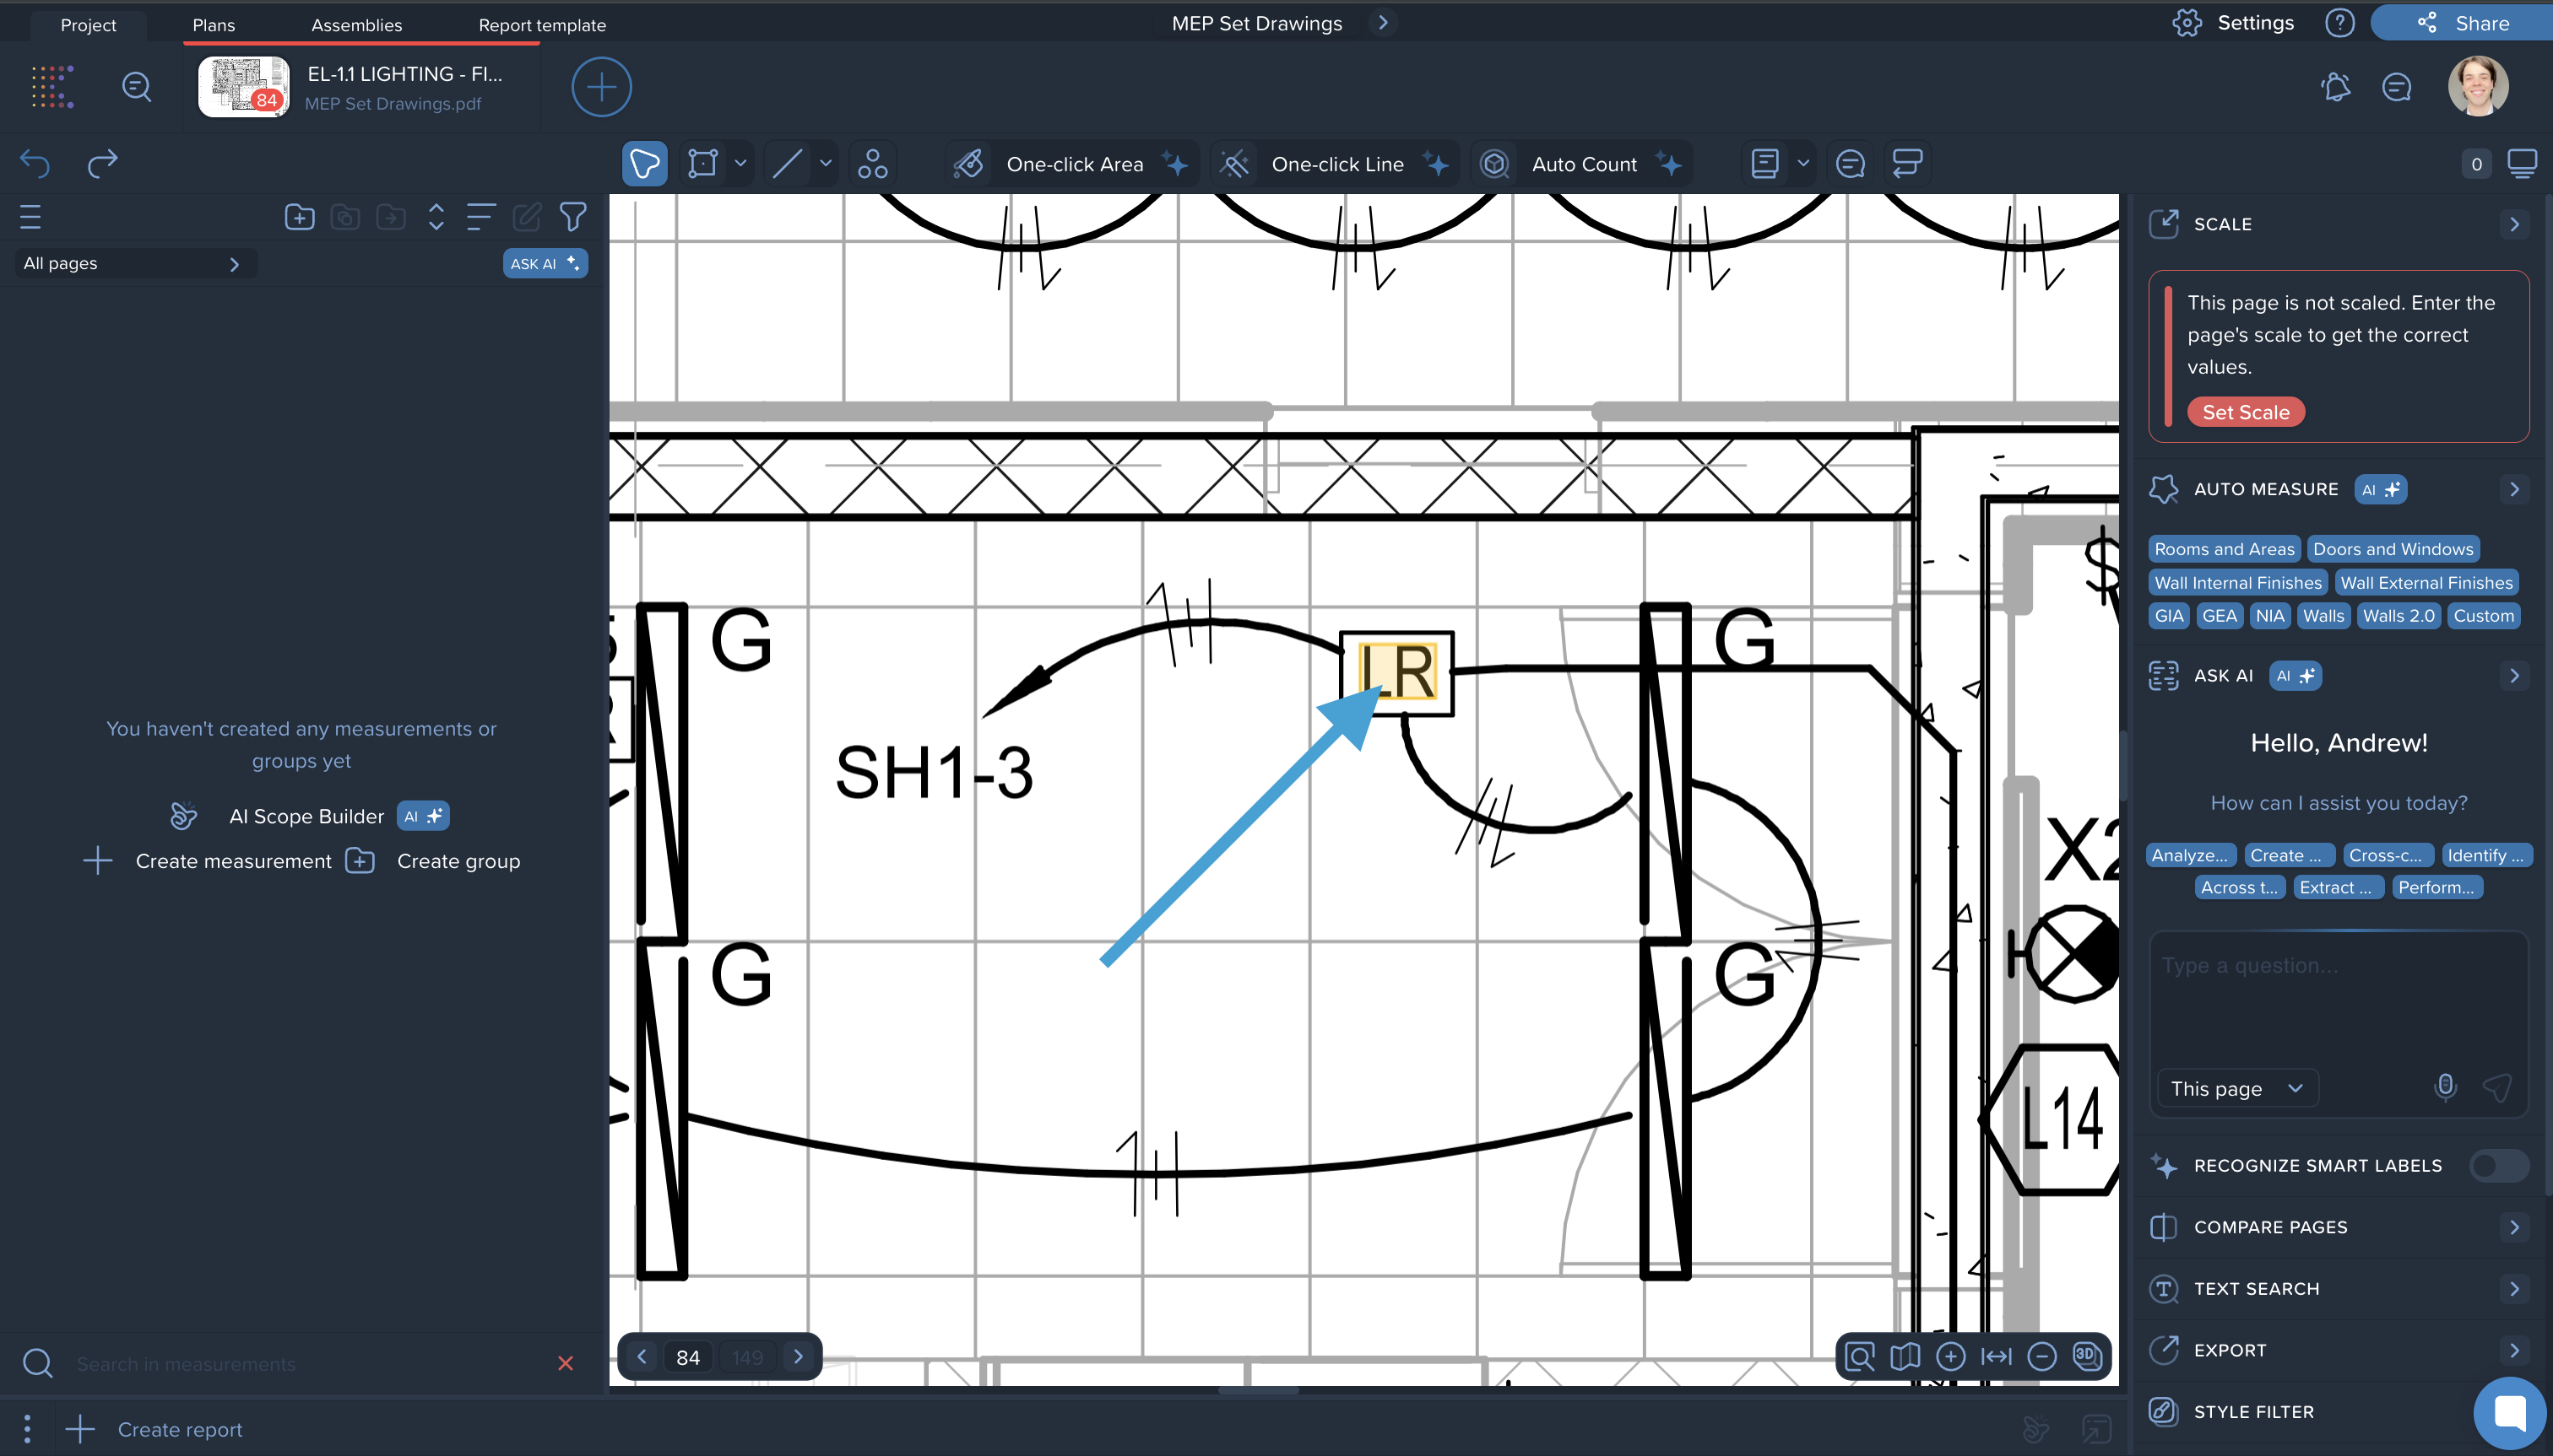Open the Report template tab
This screenshot has height=1456, width=2553.
tap(541, 25)
